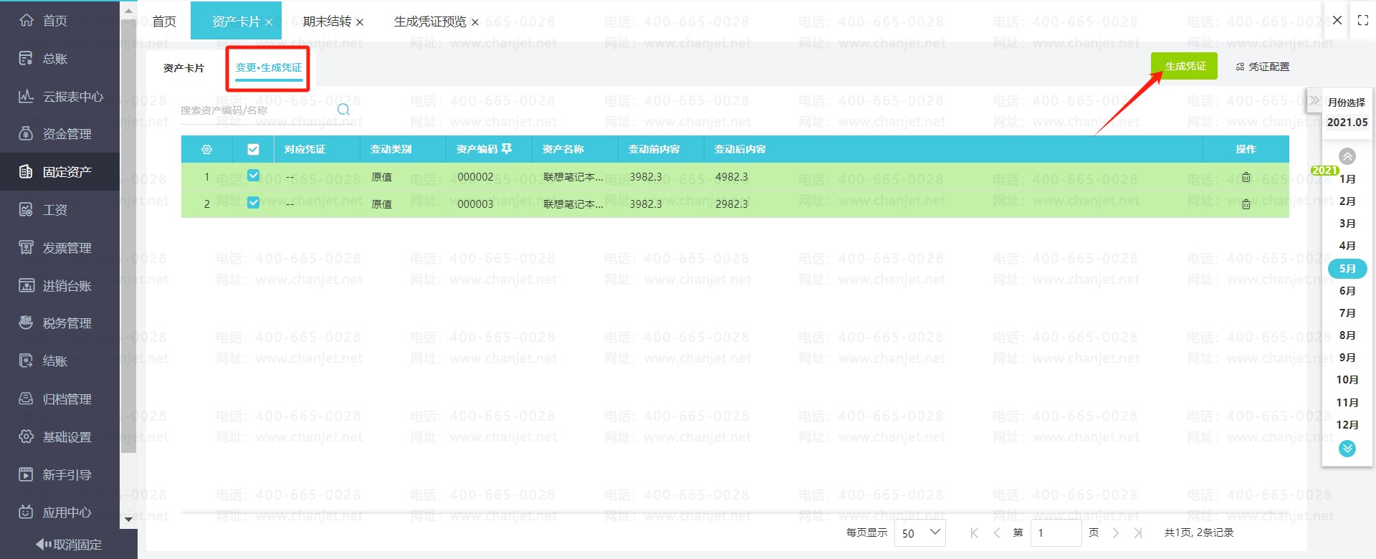Select 12月 in month selector
Viewport: 1376px width, 559px height.
point(1347,425)
